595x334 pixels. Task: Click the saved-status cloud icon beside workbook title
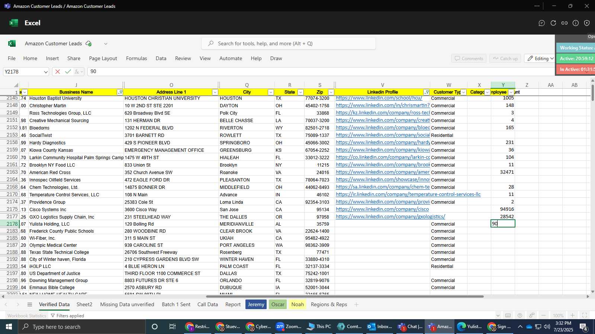(x=89, y=43)
